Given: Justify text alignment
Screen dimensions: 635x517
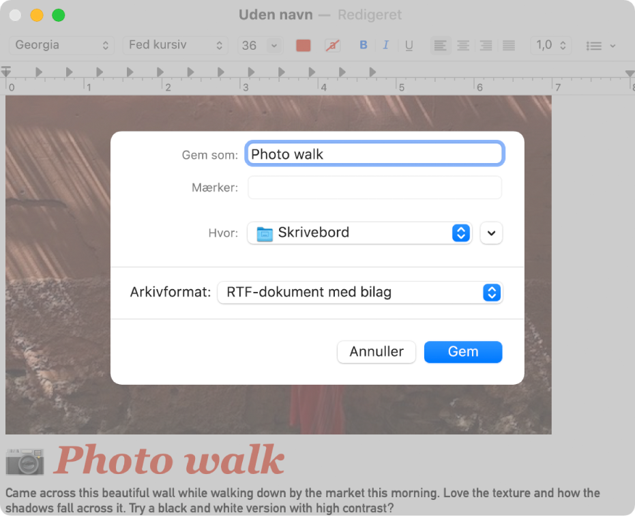Looking at the screenshot, I should [x=509, y=45].
